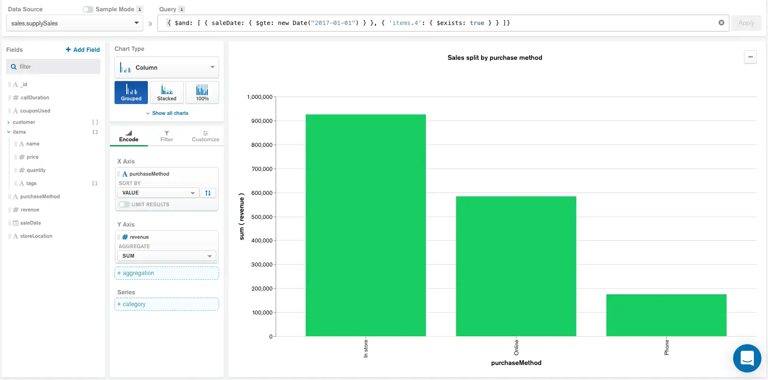
Task: Toggle Sample Mode switch
Action: (88, 9)
